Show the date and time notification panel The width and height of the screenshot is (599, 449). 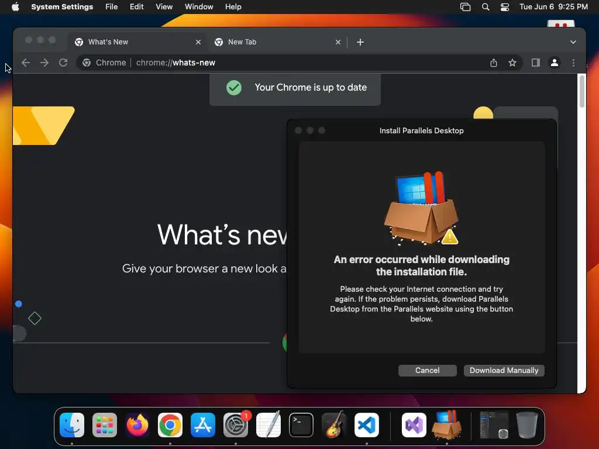pyautogui.click(x=553, y=7)
